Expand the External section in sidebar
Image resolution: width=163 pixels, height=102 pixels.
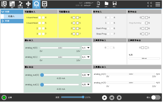12,21
